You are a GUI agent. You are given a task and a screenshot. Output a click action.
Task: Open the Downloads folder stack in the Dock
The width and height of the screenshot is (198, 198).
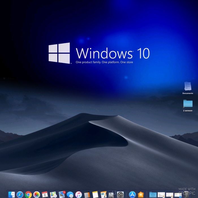[x=153, y=195]
